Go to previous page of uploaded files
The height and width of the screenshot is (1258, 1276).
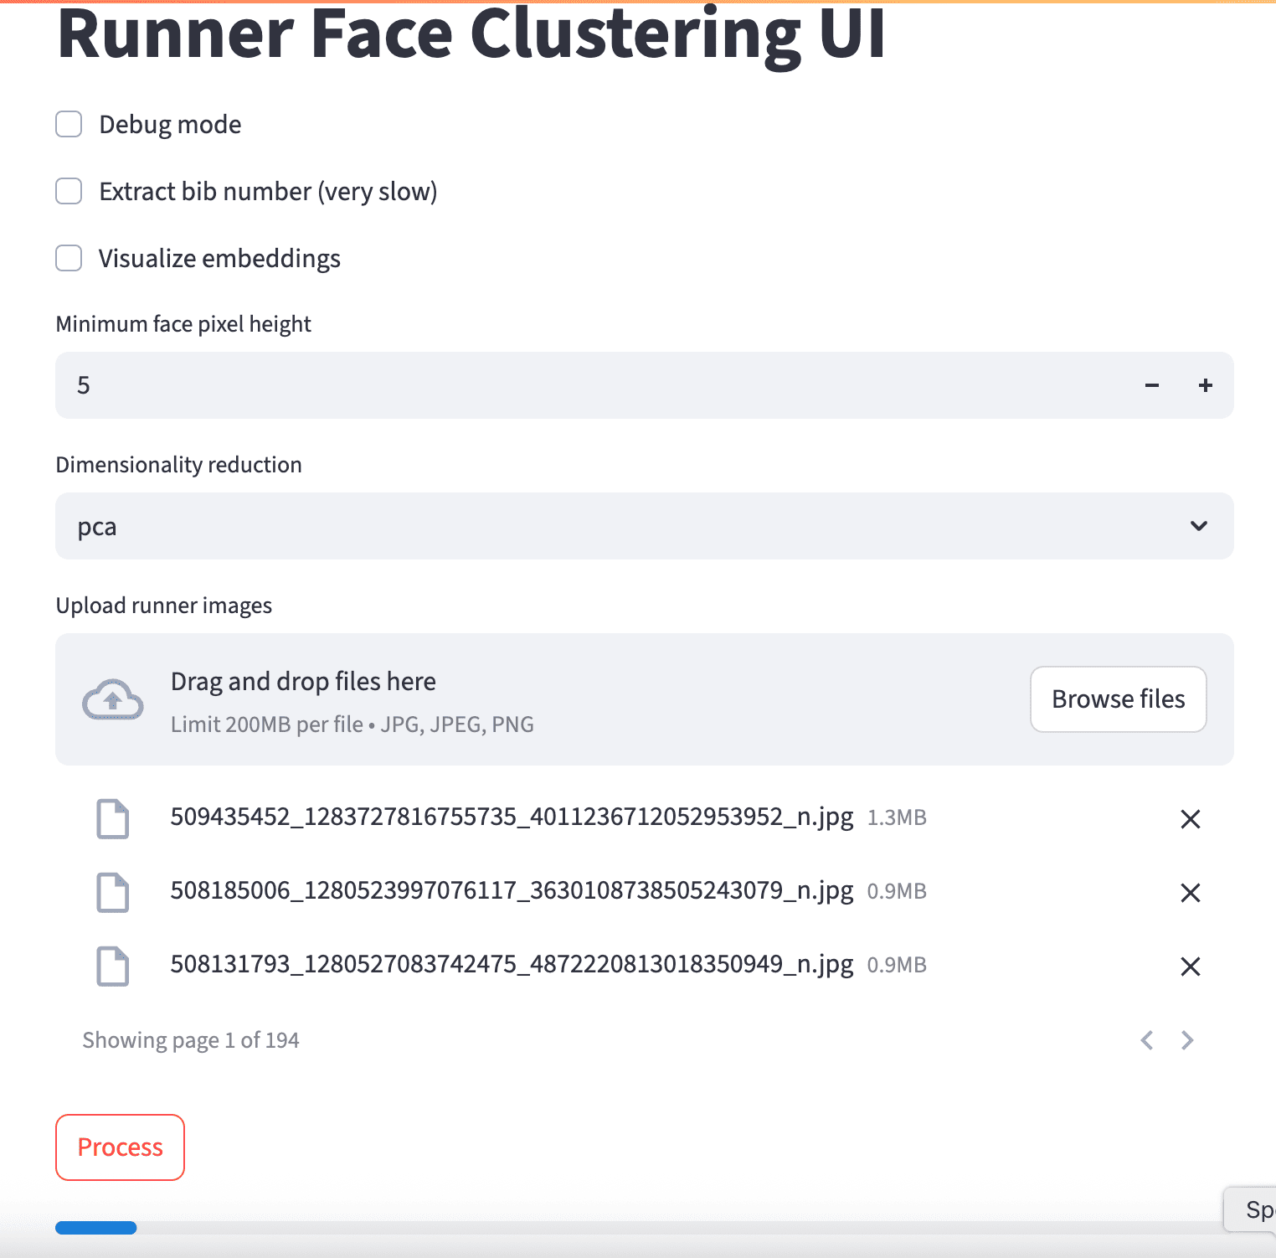[x=1147, y=1040]
